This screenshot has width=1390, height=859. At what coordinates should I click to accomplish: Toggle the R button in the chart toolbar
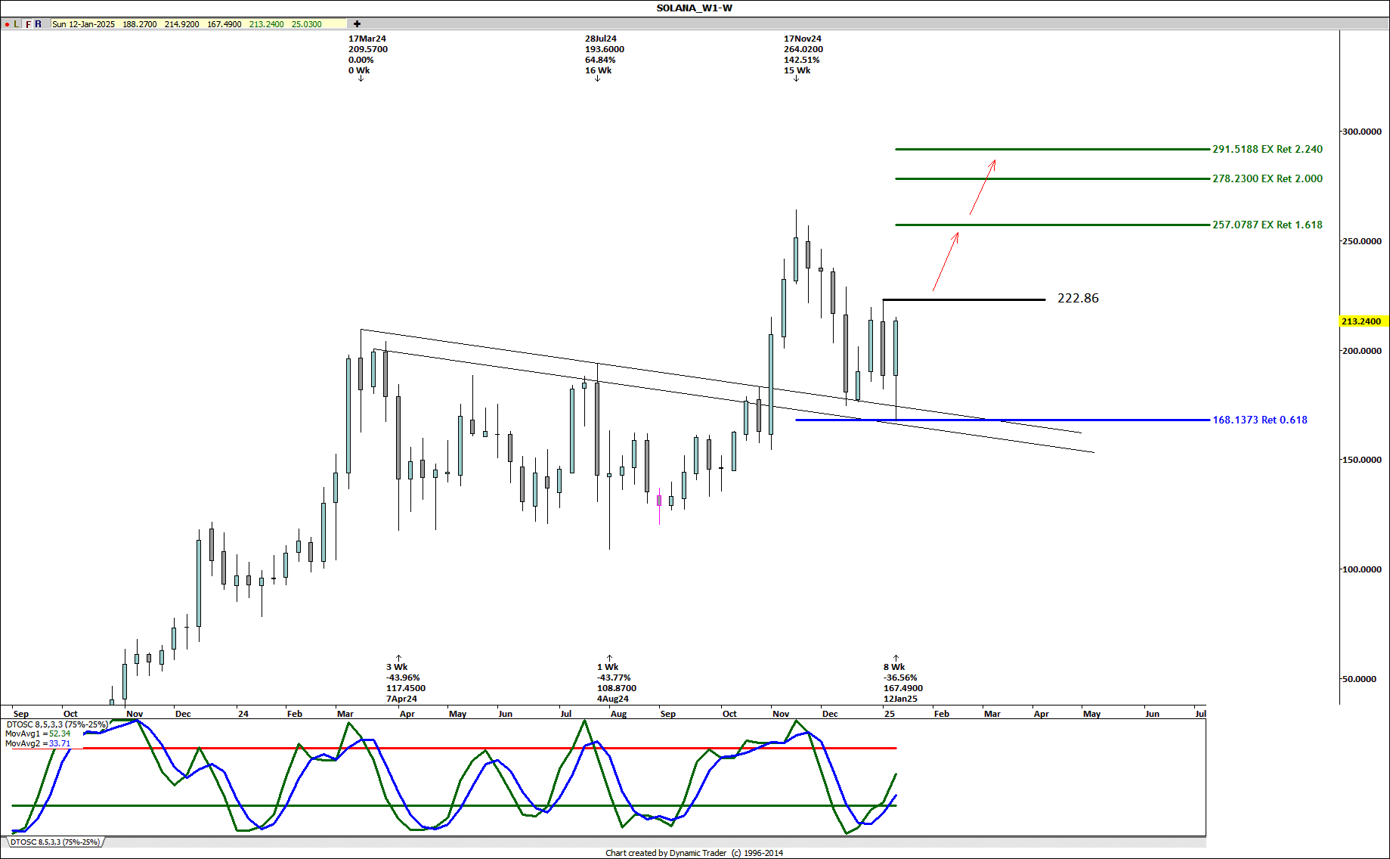tap(39, 24)
